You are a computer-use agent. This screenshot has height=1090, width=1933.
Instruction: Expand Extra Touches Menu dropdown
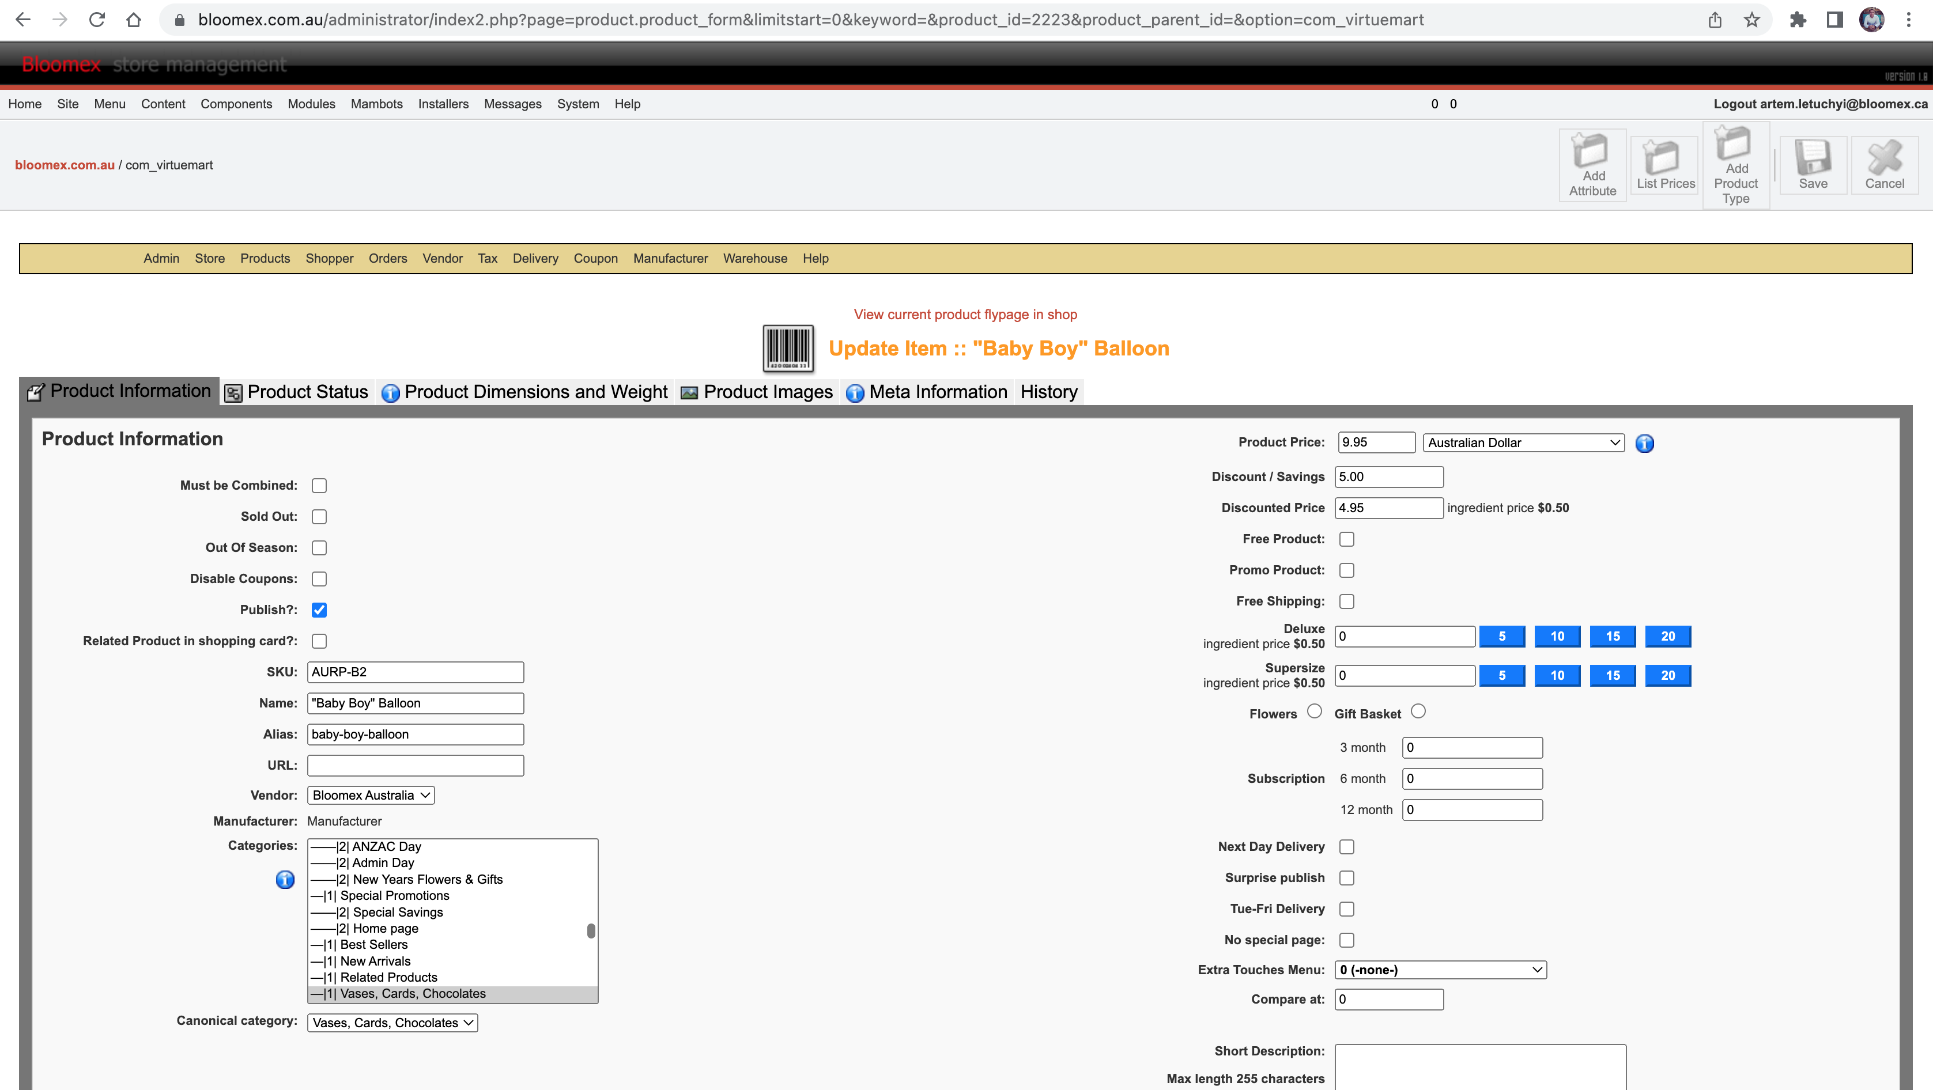(x=1441, y=970)
